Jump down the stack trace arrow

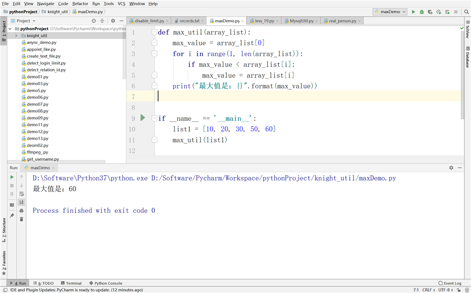click(21, 185)
